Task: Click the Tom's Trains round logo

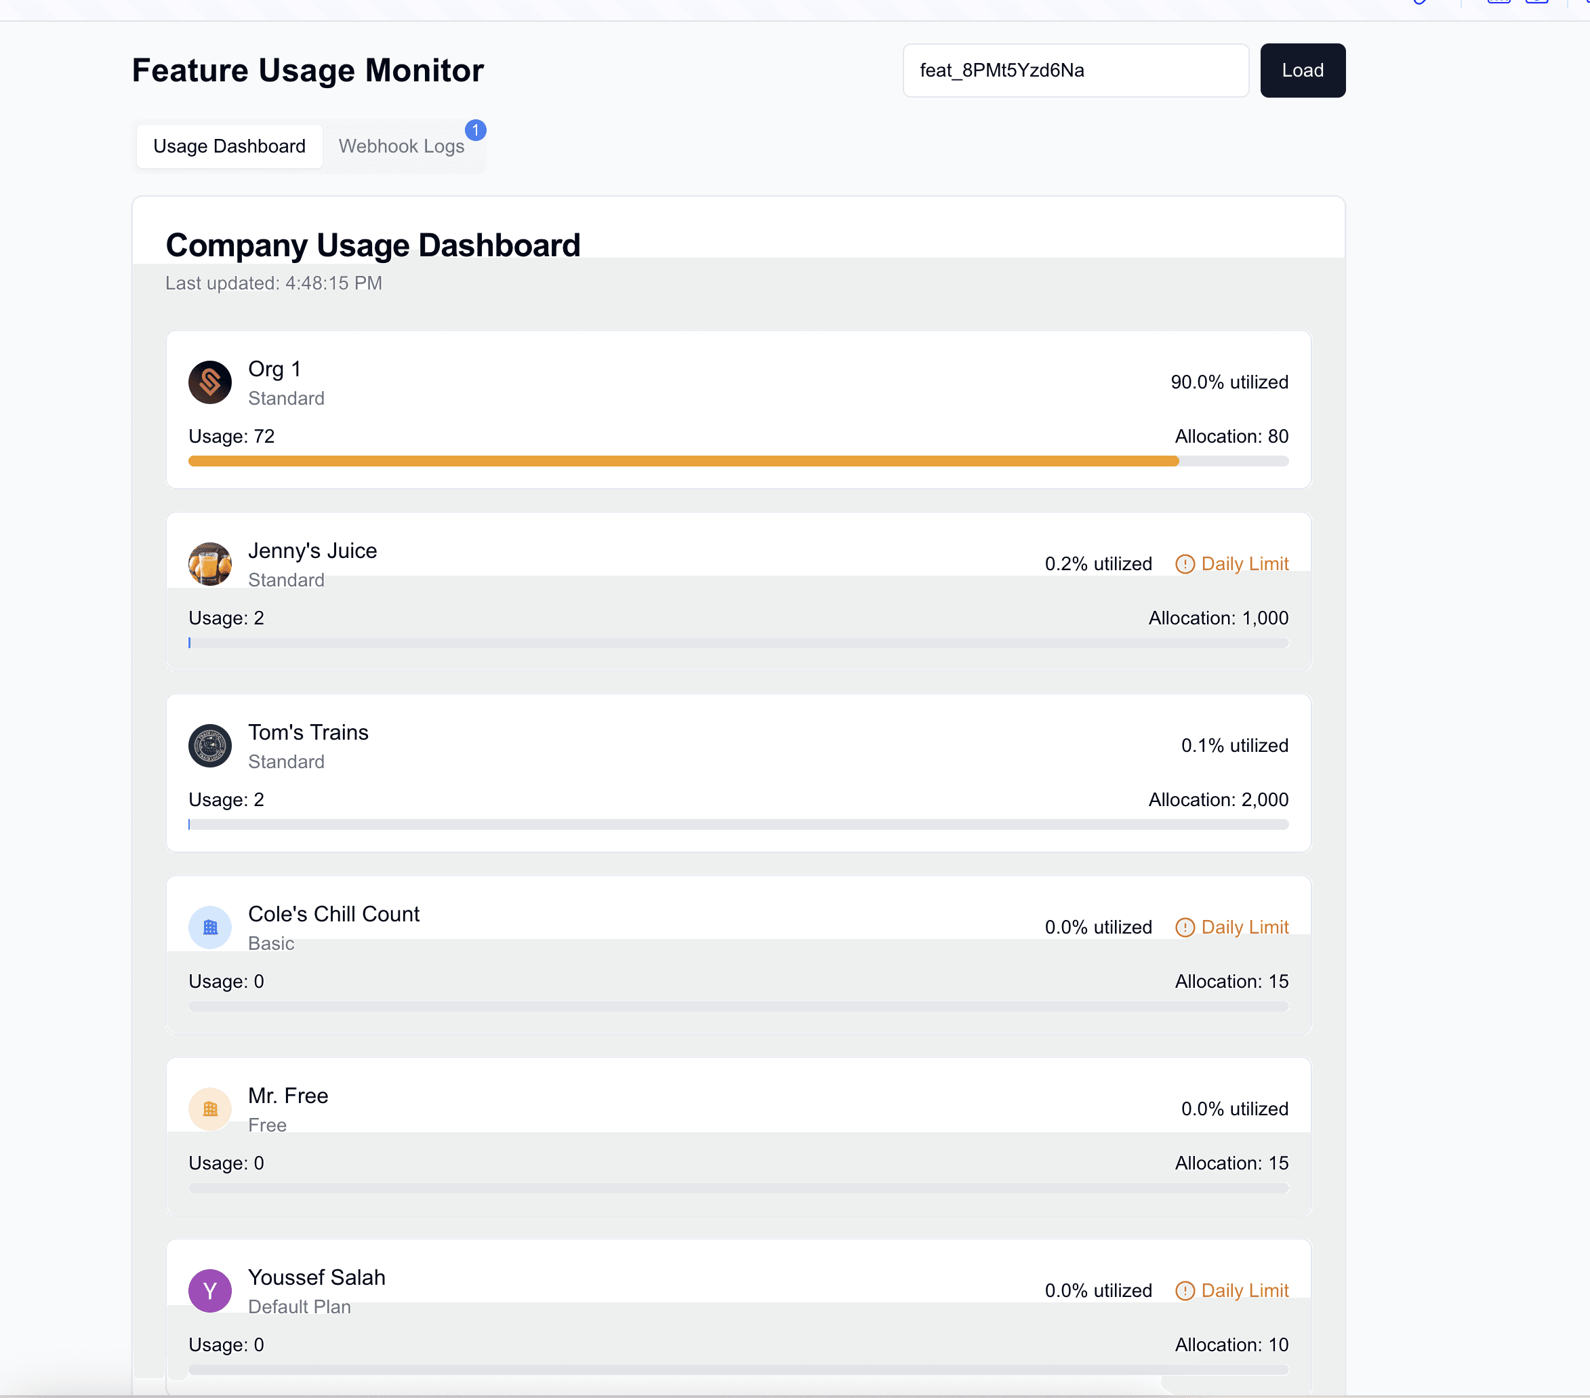Action: point(209,745)
